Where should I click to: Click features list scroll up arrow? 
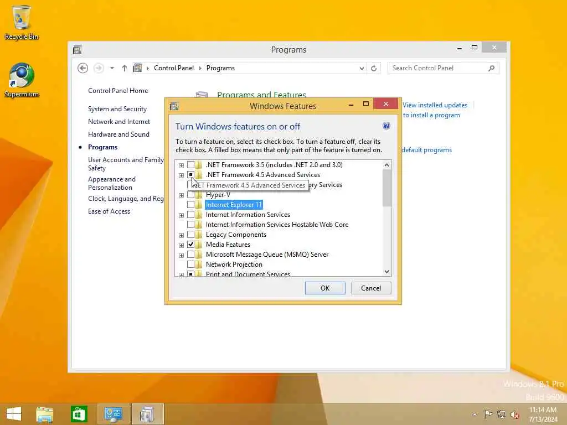386,165
